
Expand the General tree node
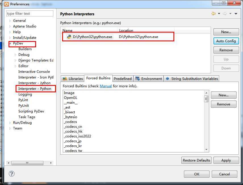[x=10, y=21]
